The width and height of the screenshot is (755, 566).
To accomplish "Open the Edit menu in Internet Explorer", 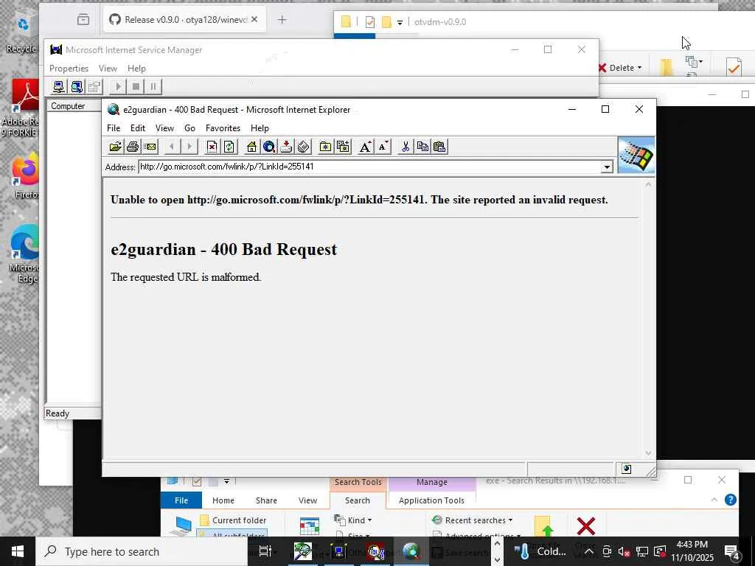I will coord(138,128).
